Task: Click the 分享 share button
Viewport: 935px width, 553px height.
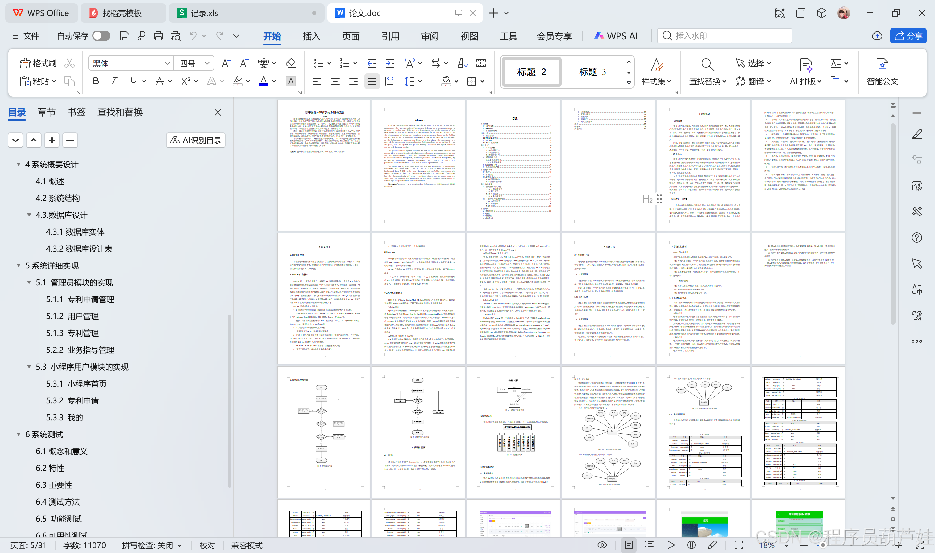Action: [908, 36]
